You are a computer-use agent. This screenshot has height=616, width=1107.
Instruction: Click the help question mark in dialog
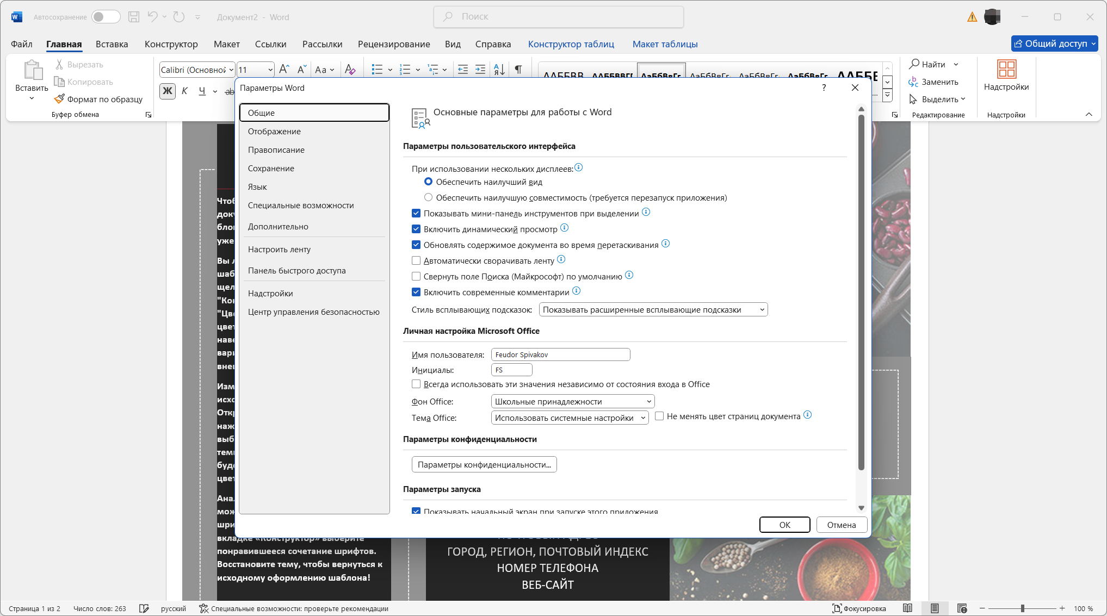coord(824,88)
